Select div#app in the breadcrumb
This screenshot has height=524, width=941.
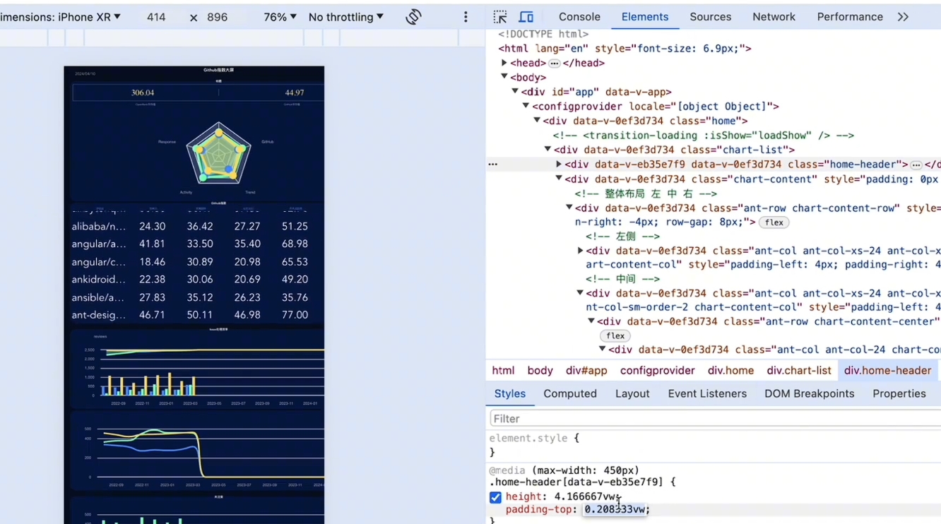586,371
